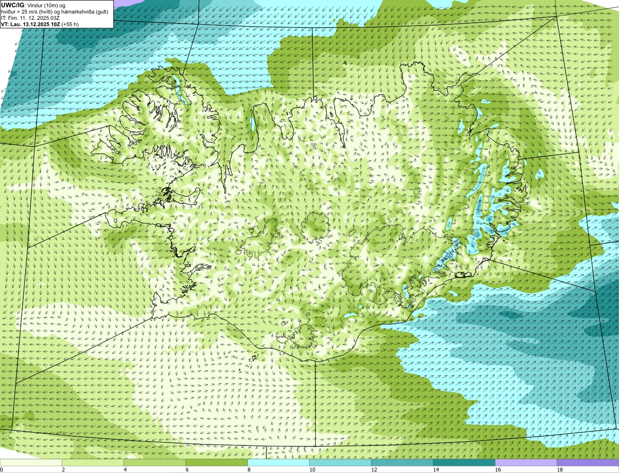Click the '8' tick label on the color scale
Screen dimensions: 619x473
(249, 470)
